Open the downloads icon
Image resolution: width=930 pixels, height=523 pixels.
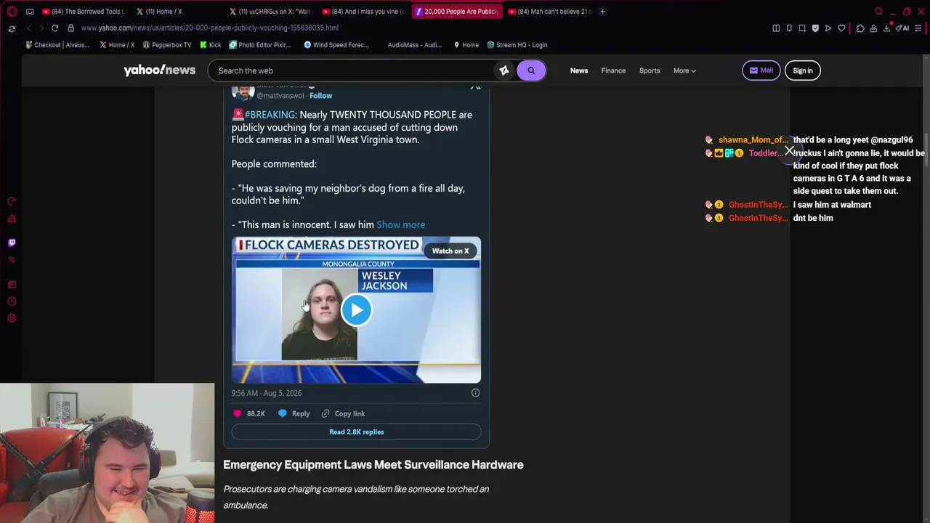pos(886,28)
